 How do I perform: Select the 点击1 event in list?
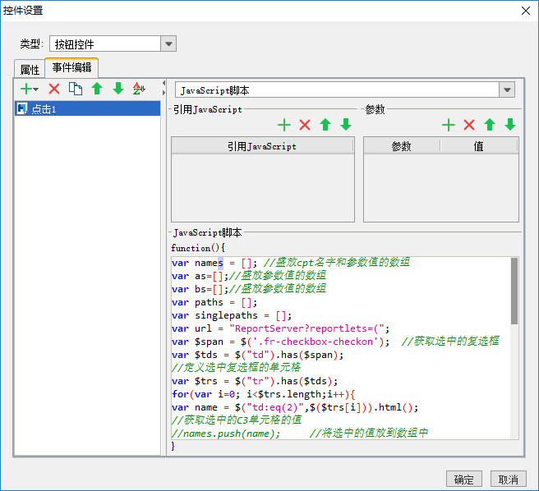pos(88,109)
